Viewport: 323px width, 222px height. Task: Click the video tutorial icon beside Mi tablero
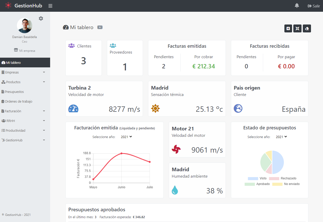[100, 27]
